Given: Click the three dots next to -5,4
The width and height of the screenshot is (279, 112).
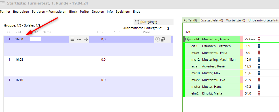Looking at the screenshot, I should click(253, 39).
